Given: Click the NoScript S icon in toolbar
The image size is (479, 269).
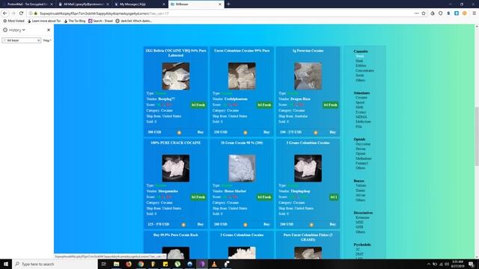Looking at the screenshot, I should tap(448, 13).
